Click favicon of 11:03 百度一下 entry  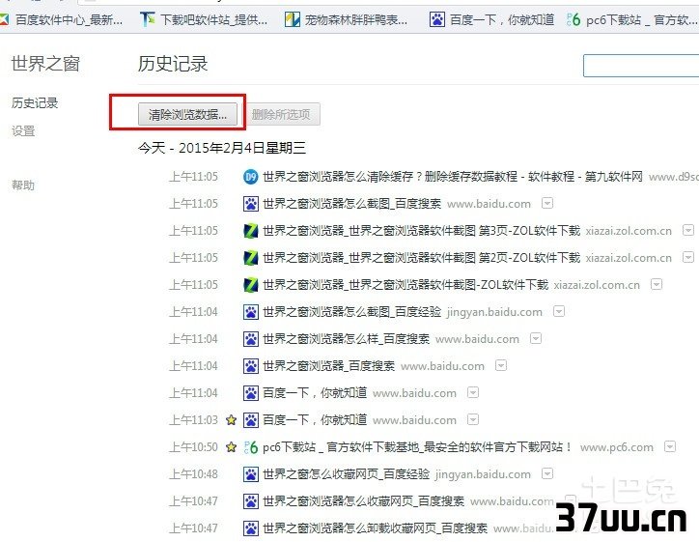click(250, 420)
